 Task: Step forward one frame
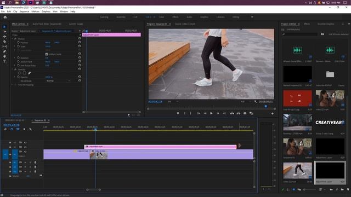pyautogui.click(x=218, y=113)
